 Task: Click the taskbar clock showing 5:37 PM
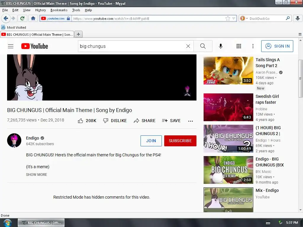click(292, 223)
